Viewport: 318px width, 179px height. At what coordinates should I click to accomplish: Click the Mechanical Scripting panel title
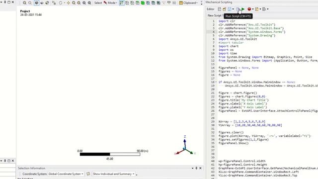coord(219,2)
